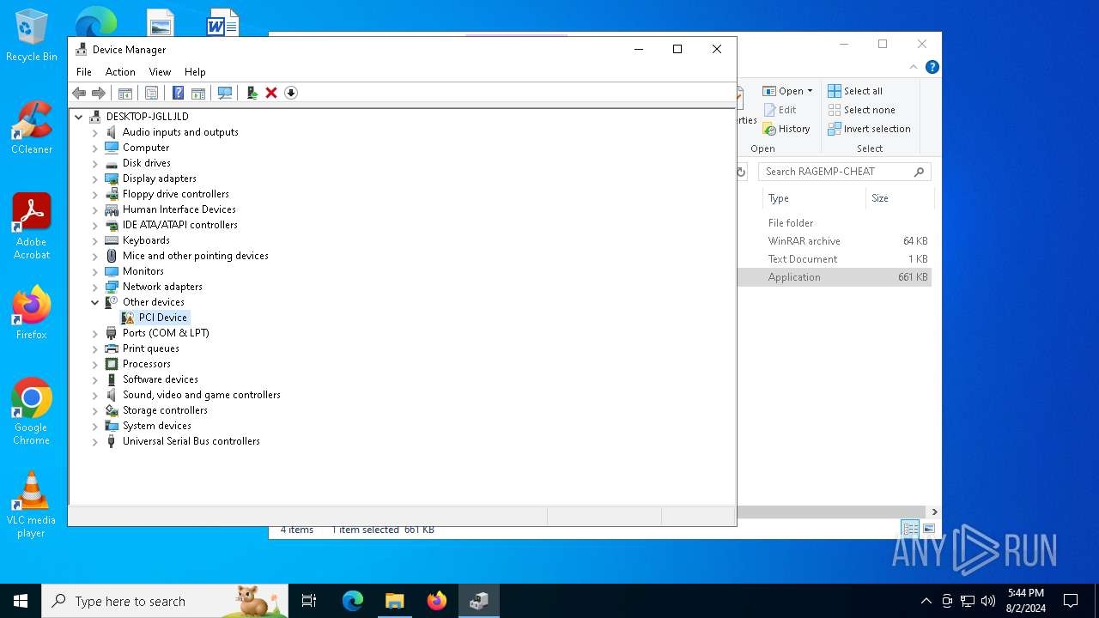Select the PCI Device entry
Screen dimensions: 1099x618
pos(162,318)
